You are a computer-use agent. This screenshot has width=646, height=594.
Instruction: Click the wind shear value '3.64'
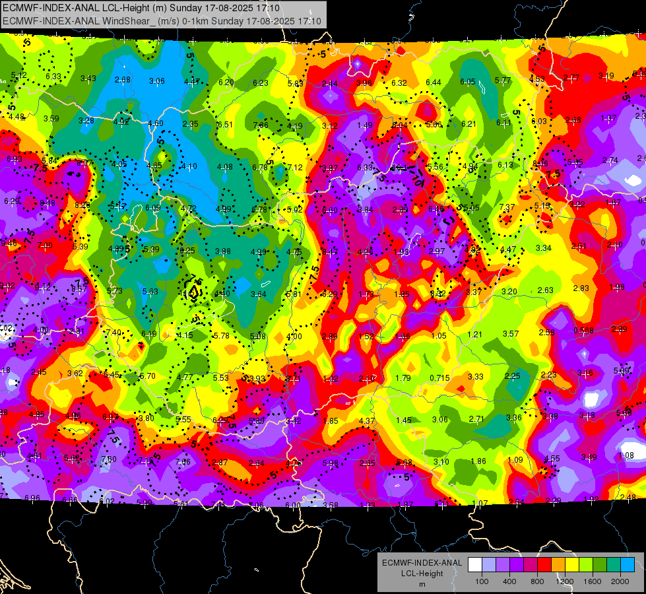pos(259,294)
